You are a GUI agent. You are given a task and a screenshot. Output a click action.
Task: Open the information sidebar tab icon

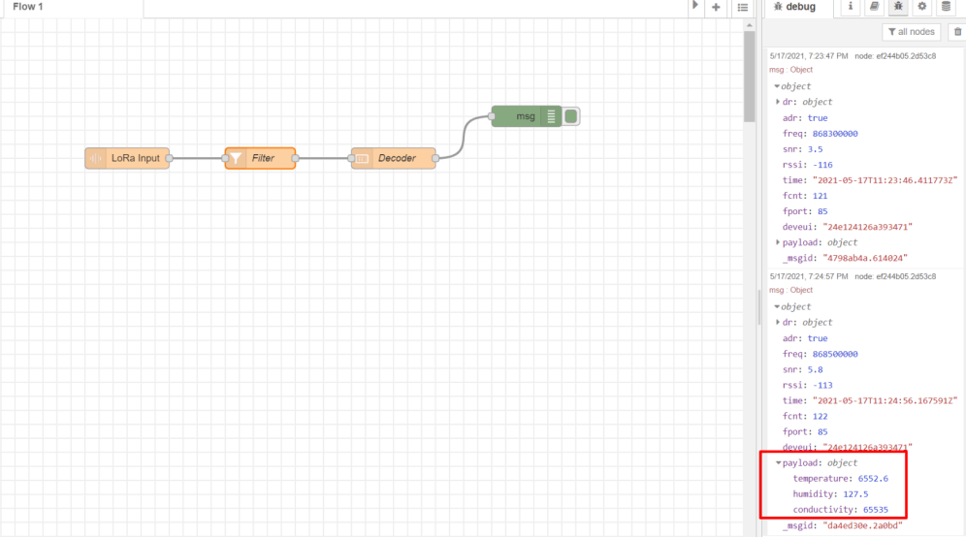tap(852, 7)
